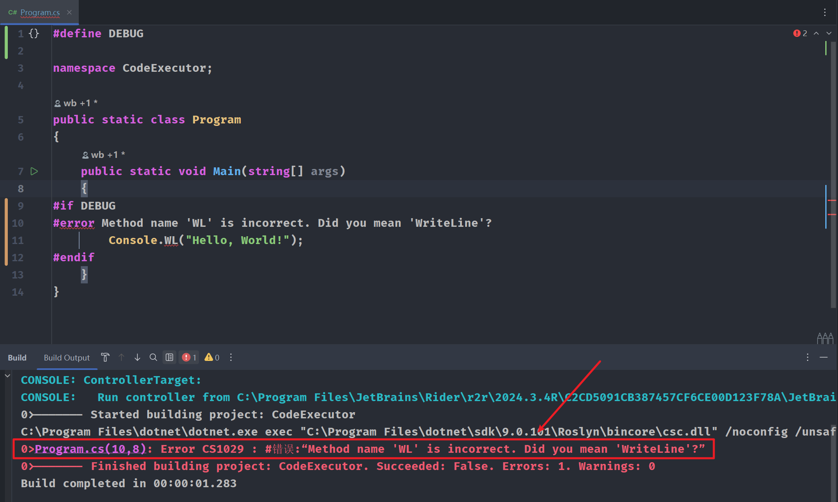Open search in Build Output
This screenshot has width=838, height=502.
(153, 357)
